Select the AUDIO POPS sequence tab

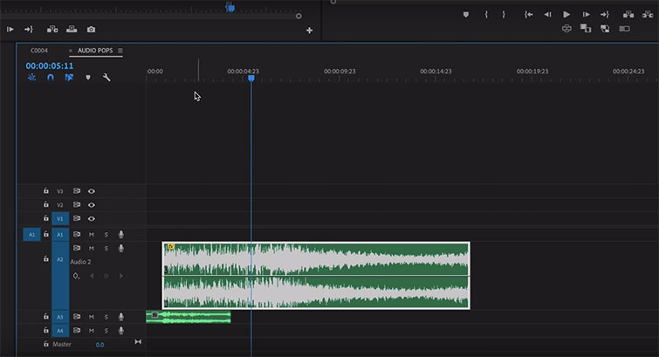tap(96, 51)
